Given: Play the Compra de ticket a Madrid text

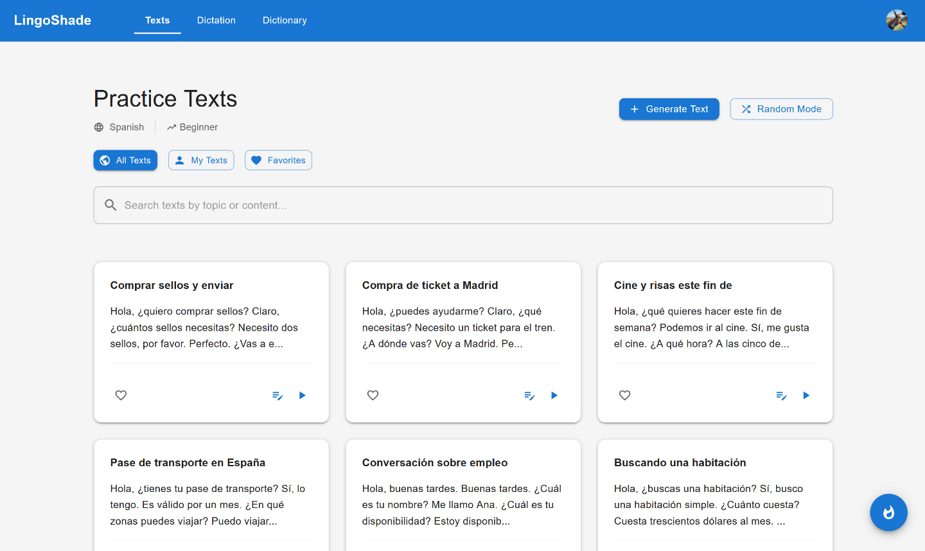Looking at the screenshot, I should click(554, 396).
